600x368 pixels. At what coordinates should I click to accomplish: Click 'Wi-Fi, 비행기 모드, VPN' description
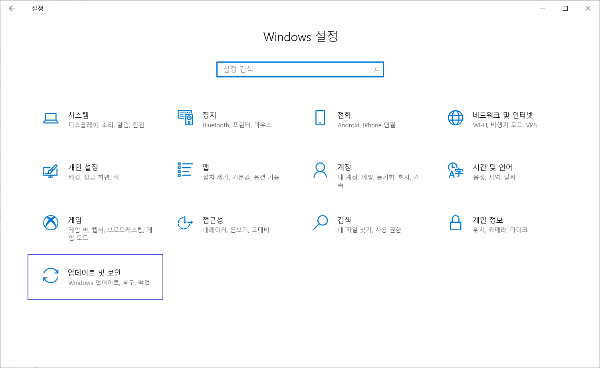point(505,125)
